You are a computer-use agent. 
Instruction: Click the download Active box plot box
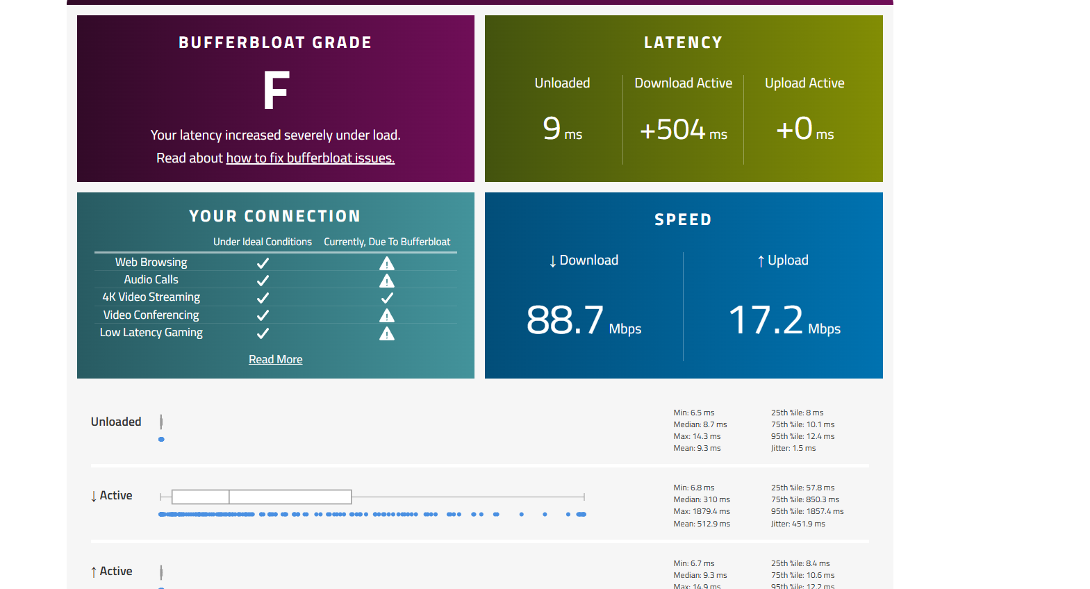pos(261,497)
